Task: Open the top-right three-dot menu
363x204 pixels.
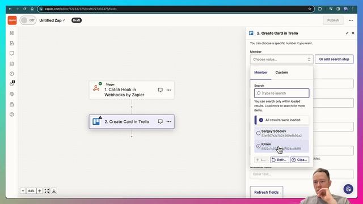Action: 351,20
